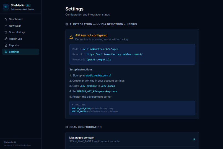Image resolution: width=223 pixels, height=149 pixels.
Task: Click the AI Integration chip icon
Action: point(67,24)
